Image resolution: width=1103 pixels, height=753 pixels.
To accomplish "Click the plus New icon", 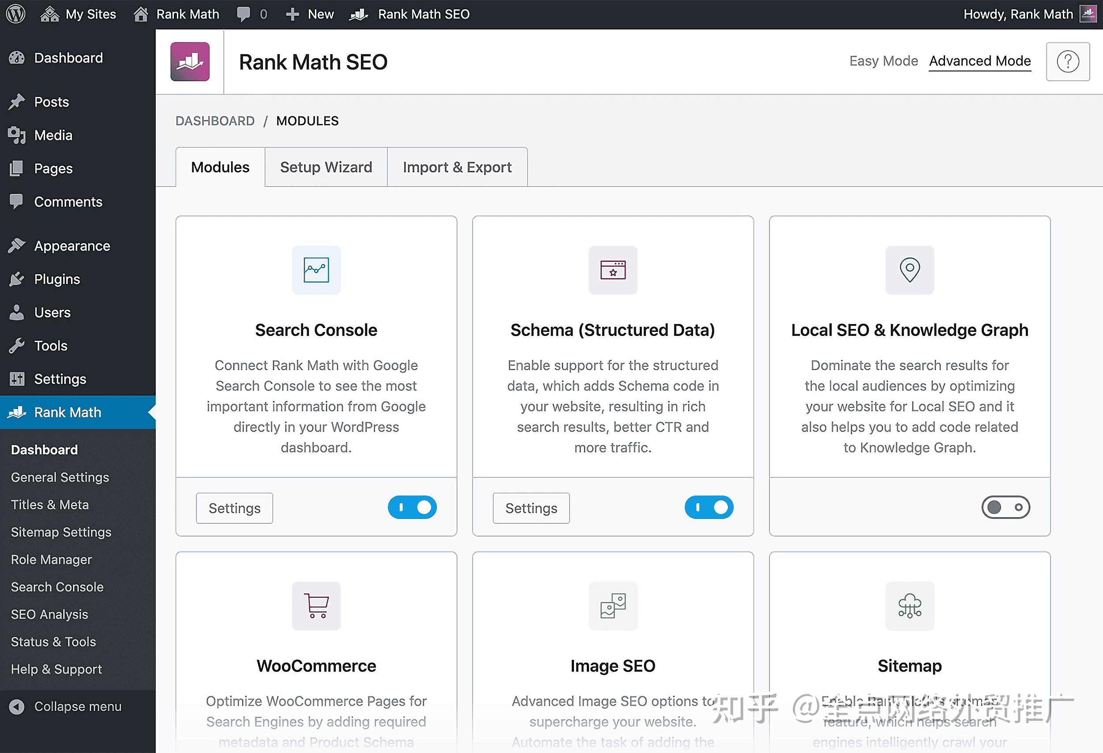I will 293,14.
